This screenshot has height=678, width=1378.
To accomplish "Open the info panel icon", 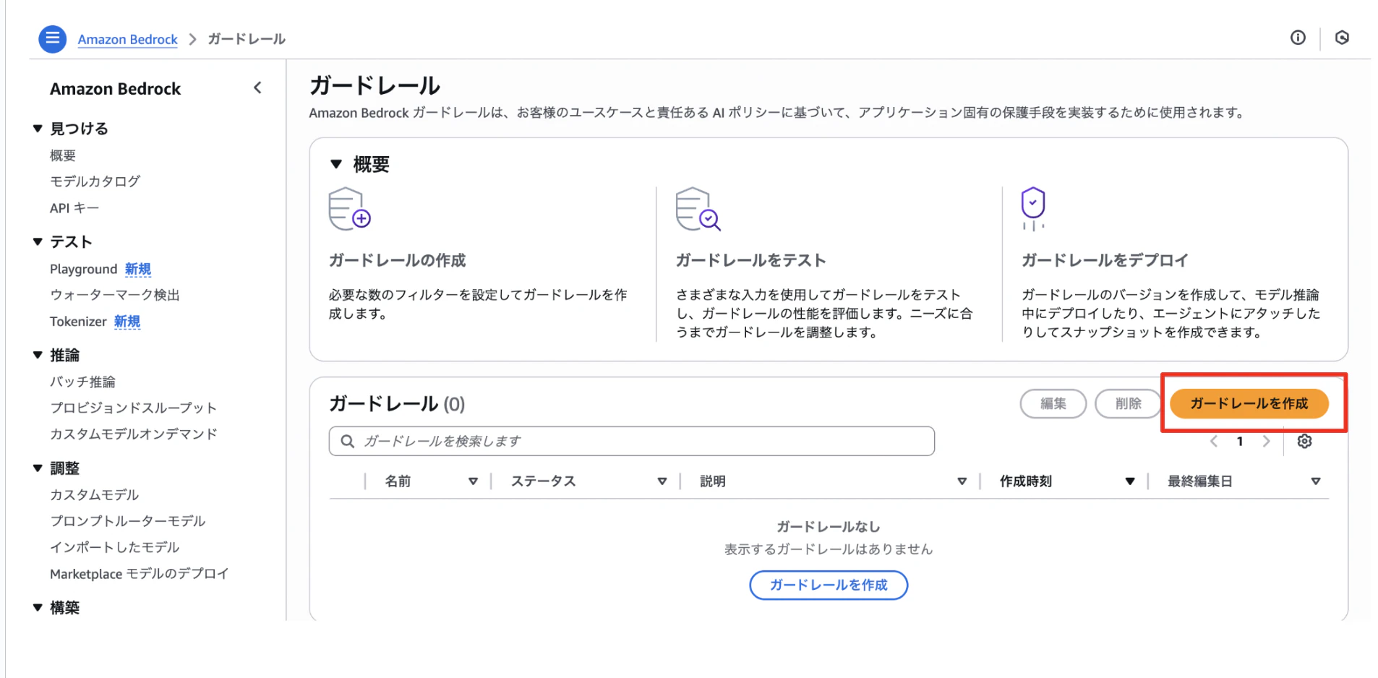I will click(x=1298, y=38).
